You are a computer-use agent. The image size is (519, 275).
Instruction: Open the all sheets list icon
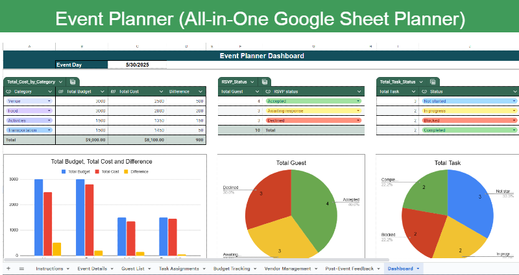click(x=21, y=269)
